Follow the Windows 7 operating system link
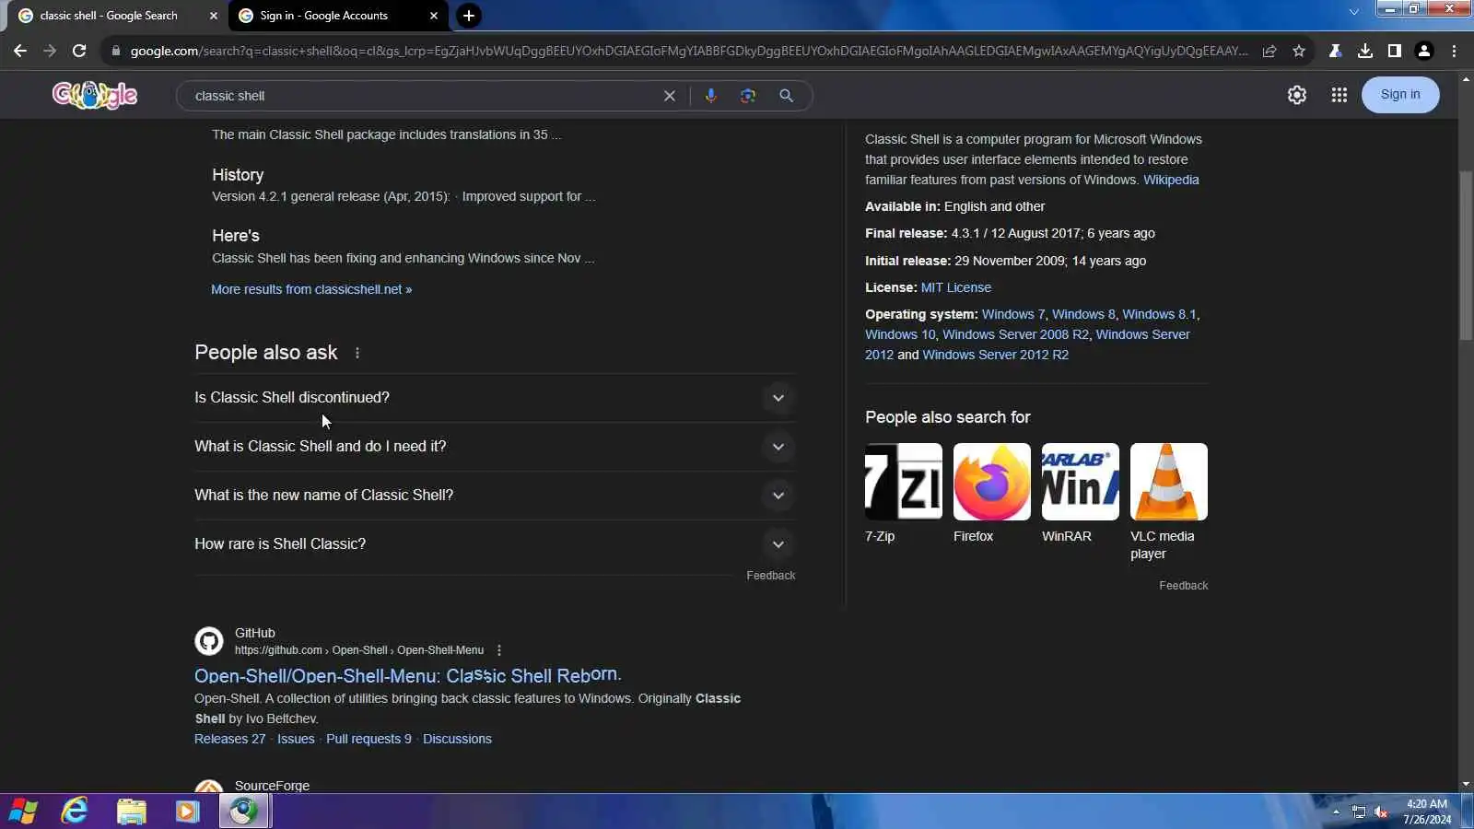The image size is (1474, 829). click(1013, 314)
